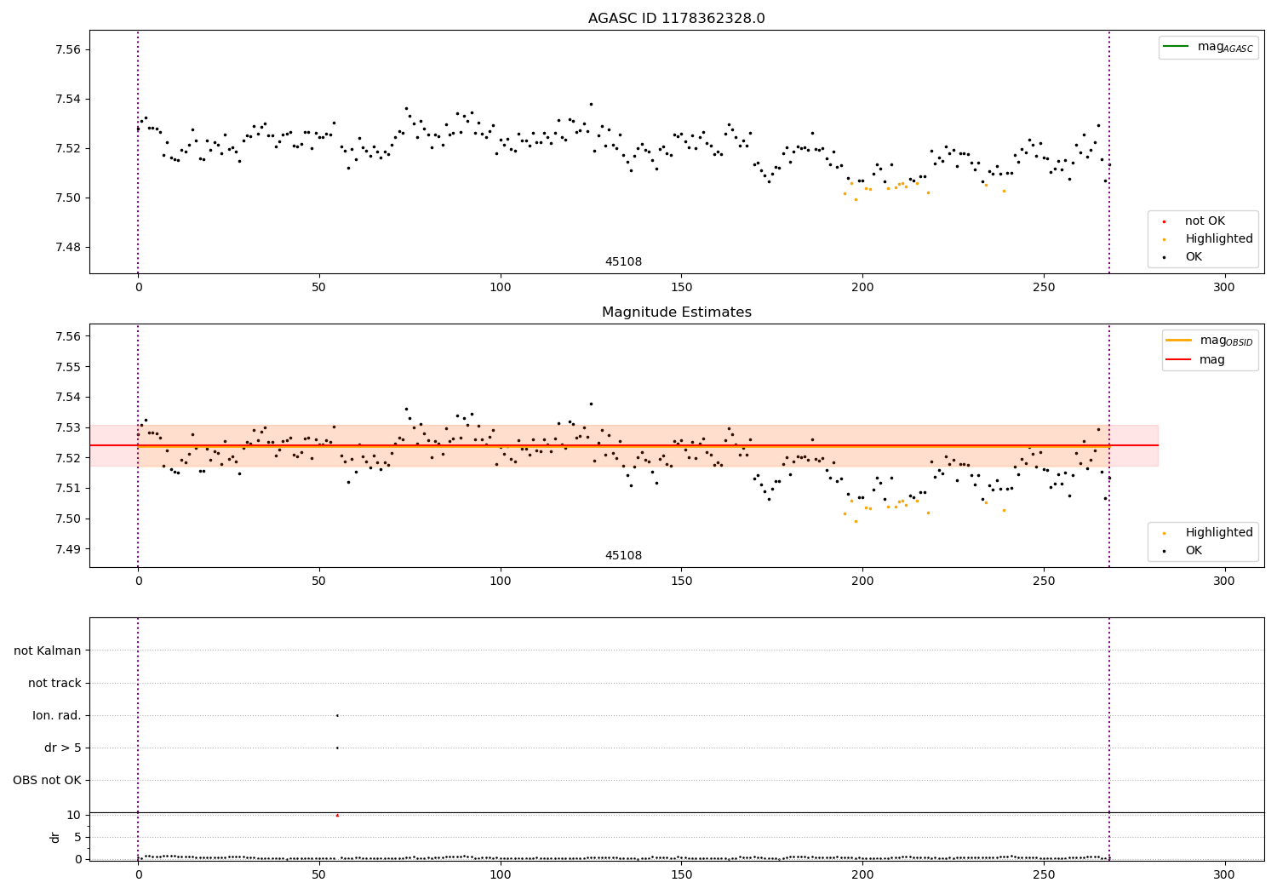Select the orange mag OBSID legend entry
This screenshot has width=1277, height=894.
point(1209,341)
